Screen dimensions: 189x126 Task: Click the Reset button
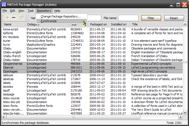(174, 18)
